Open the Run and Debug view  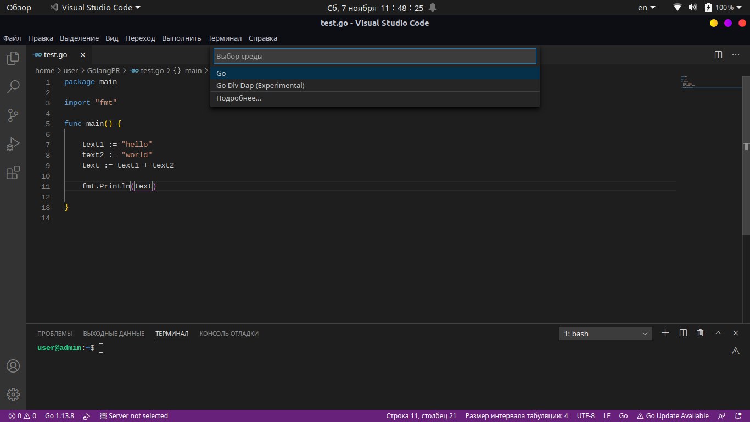13,144
